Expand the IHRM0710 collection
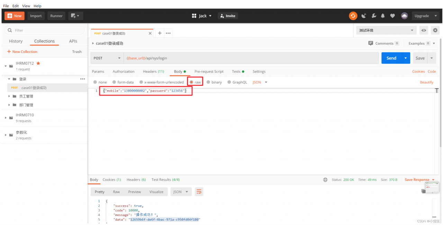 click(x=6, y=118)
